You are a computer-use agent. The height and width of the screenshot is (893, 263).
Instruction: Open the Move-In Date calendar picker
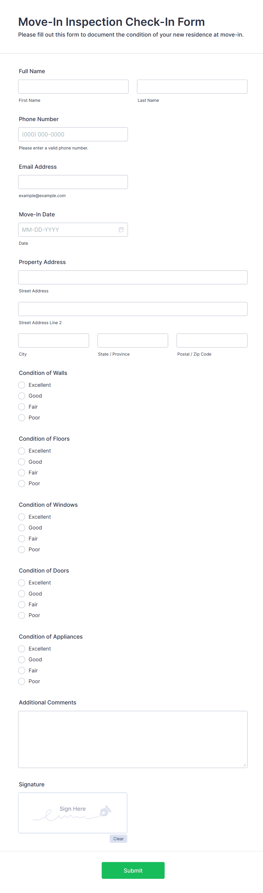[121, 229]
